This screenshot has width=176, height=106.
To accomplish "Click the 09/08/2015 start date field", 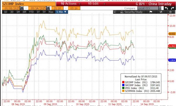I will [12, 8].
